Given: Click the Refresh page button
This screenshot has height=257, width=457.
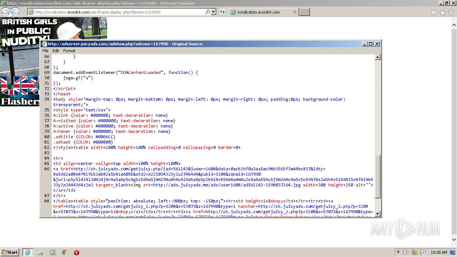Looking at the screenshot, I should 222,12.
